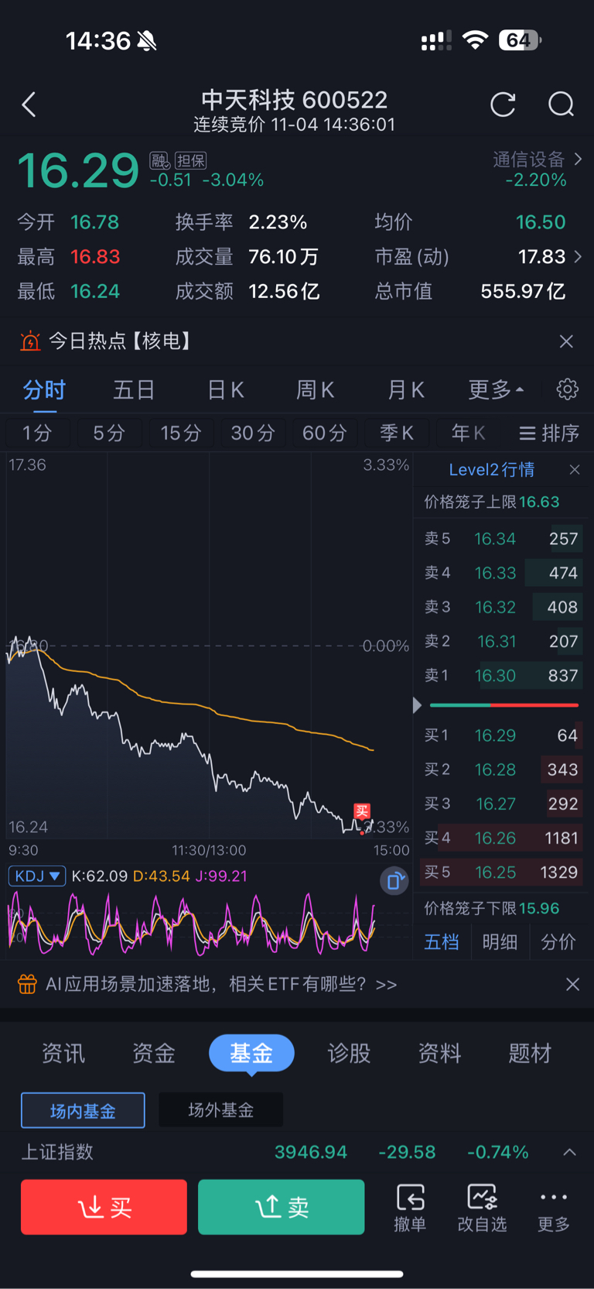
Task: Open the 资讯 news tab
Action: (63, 1053)
